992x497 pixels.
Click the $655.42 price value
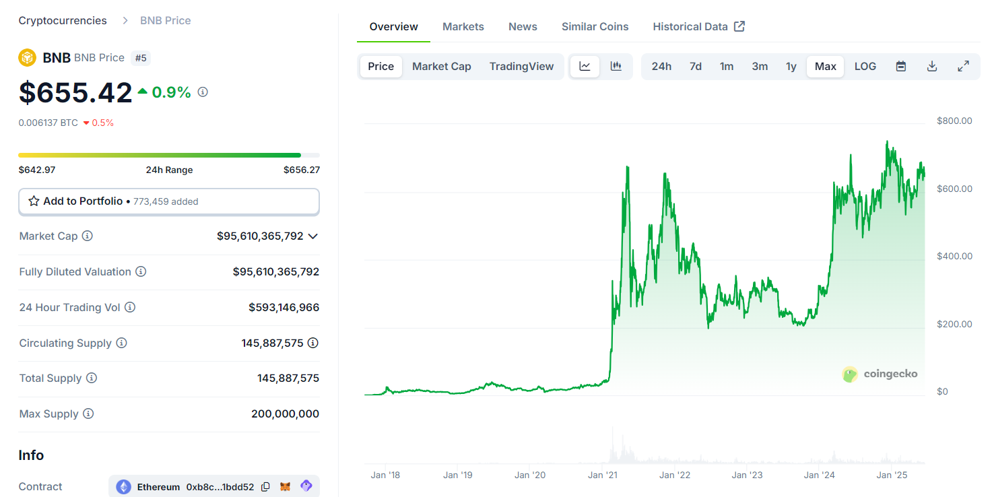[75, 92]
